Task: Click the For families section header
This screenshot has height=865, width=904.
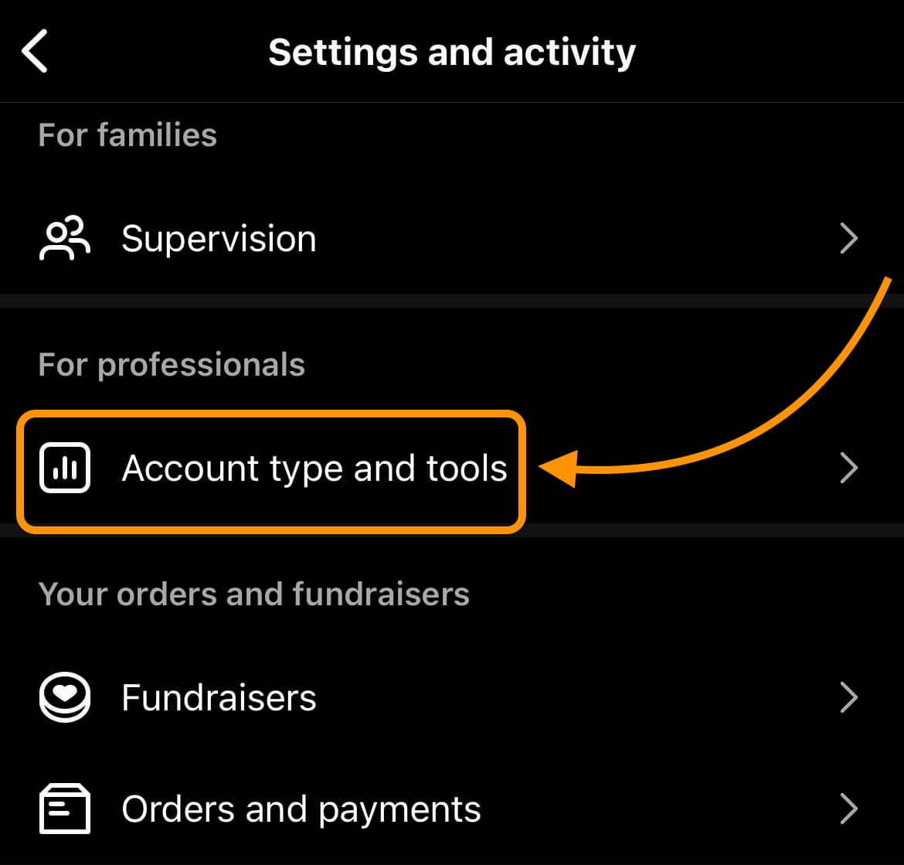Action: pyautogui.click(x=127, y=135)
